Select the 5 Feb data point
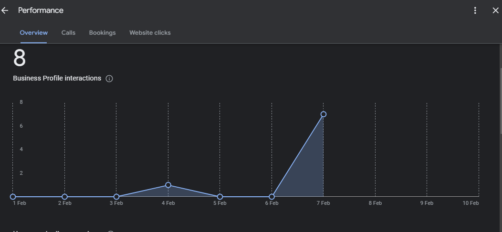This screenshot has height=232, width=502. click(220, 197)
